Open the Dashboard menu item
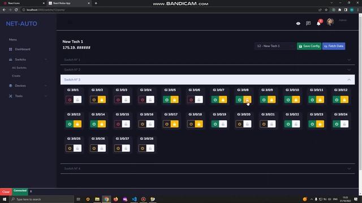 (23, 49)
